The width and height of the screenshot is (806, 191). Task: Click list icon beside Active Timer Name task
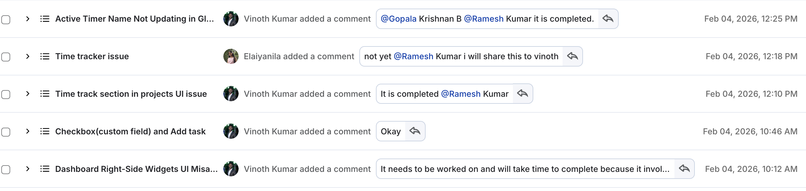[x=45, y=19]
